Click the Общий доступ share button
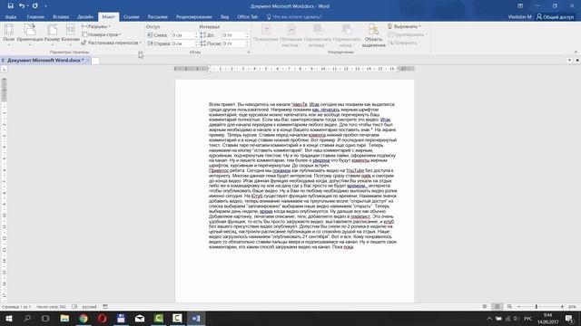Image resolution: width=581 pixels, height=326 pixels. point(555,17)
